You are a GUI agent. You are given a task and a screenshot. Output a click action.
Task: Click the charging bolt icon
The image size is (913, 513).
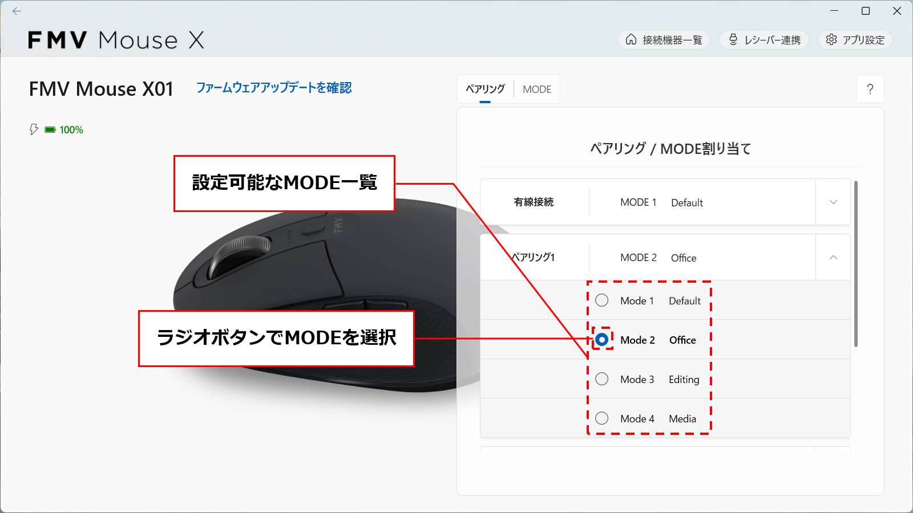pyautogui.click(x=34, y=129)
